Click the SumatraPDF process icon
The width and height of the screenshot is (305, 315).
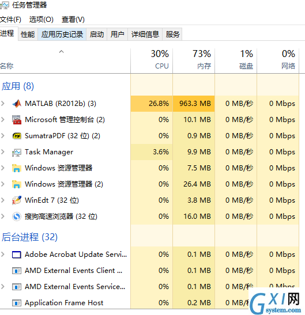coord(17,136)
